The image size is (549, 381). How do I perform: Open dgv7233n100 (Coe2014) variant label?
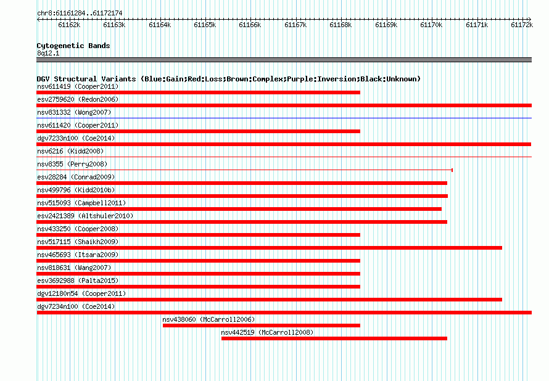point(76,138)
